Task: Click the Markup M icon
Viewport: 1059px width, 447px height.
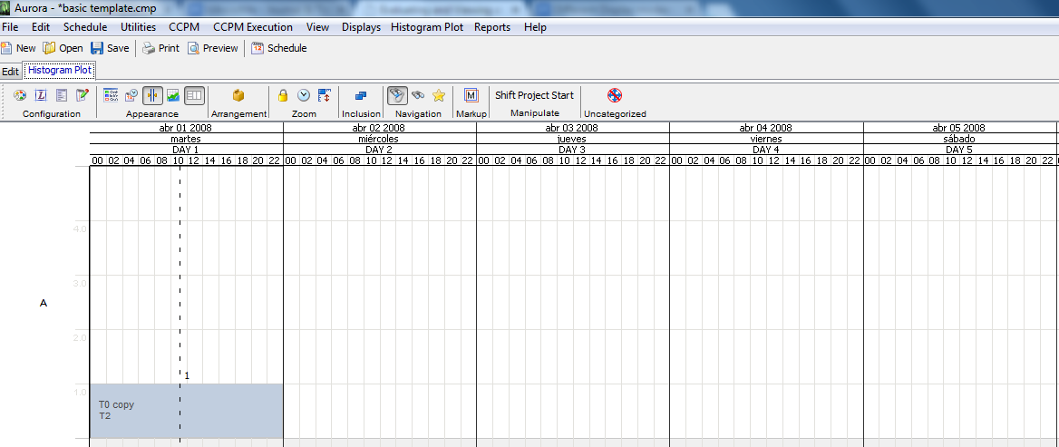Action: [471, 95]
